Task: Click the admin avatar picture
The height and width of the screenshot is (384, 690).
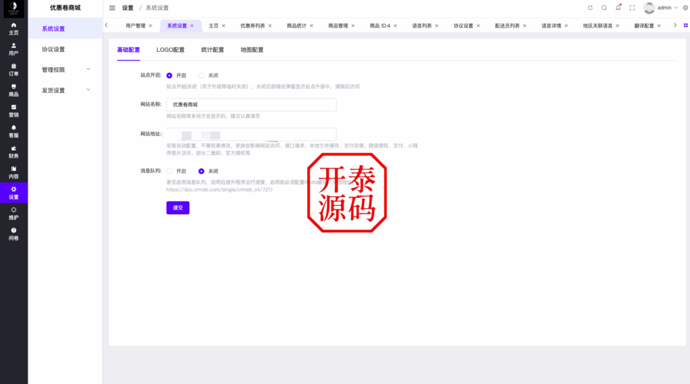Action: [x=649, y=7]
